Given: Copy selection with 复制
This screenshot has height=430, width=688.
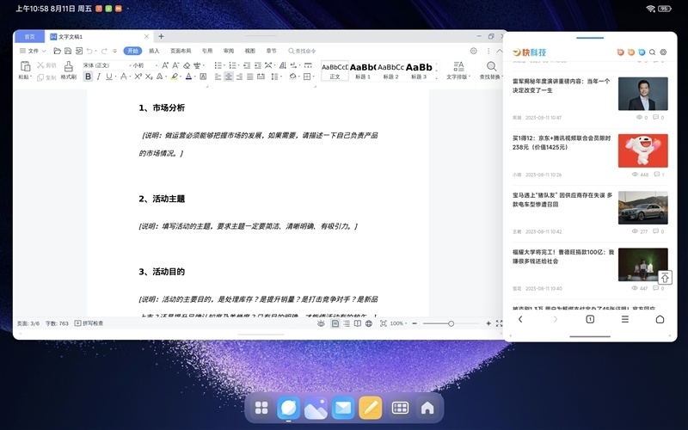Looking at the screenshot, I should (x=46, y=77).
